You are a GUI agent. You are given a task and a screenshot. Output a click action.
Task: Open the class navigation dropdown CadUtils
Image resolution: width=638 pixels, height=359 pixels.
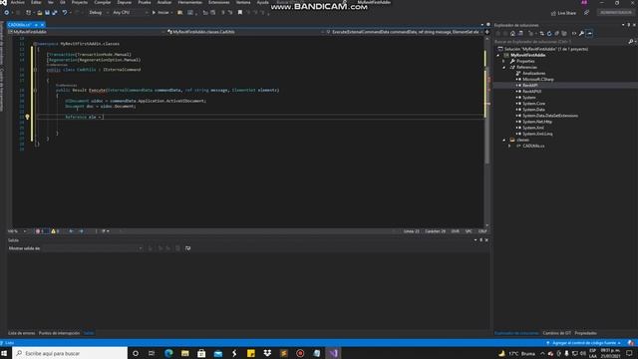tap(245, 32)
